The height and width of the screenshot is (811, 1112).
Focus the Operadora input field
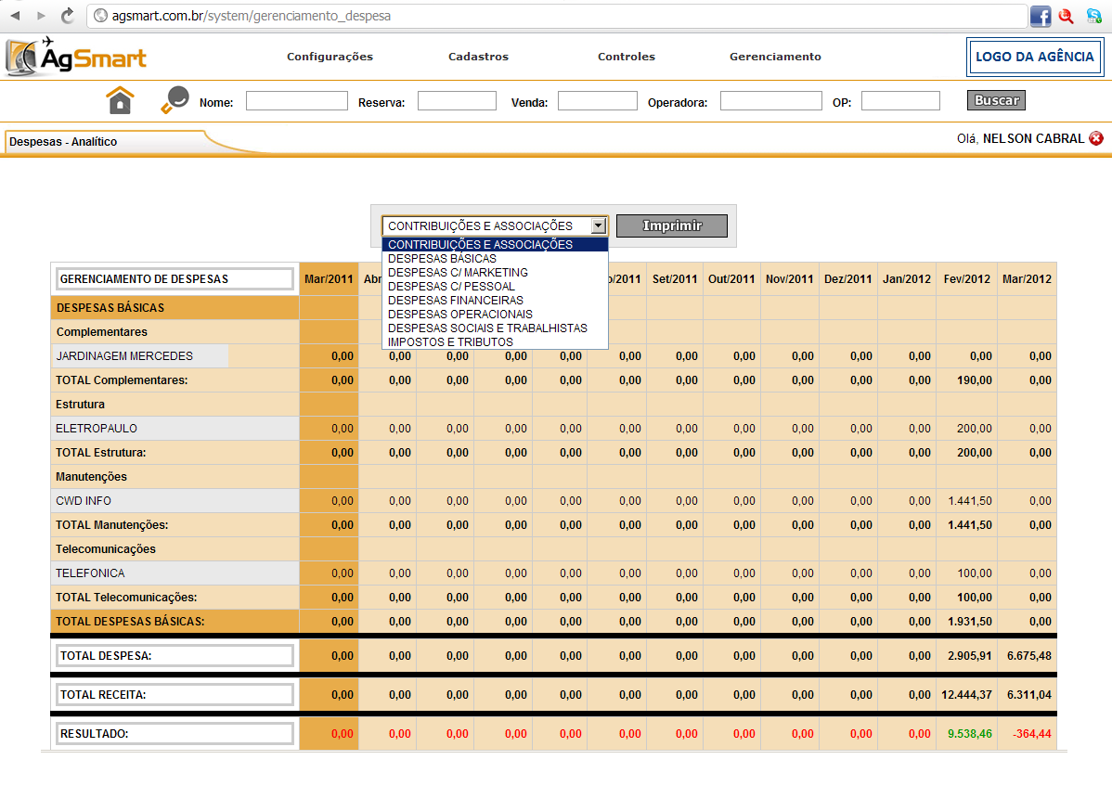pyautogui.click(x=771, y=100)
